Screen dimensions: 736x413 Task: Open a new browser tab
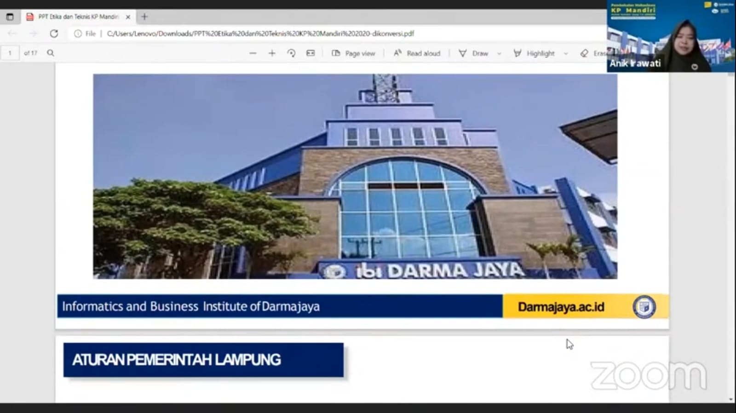tap(144, 17)
